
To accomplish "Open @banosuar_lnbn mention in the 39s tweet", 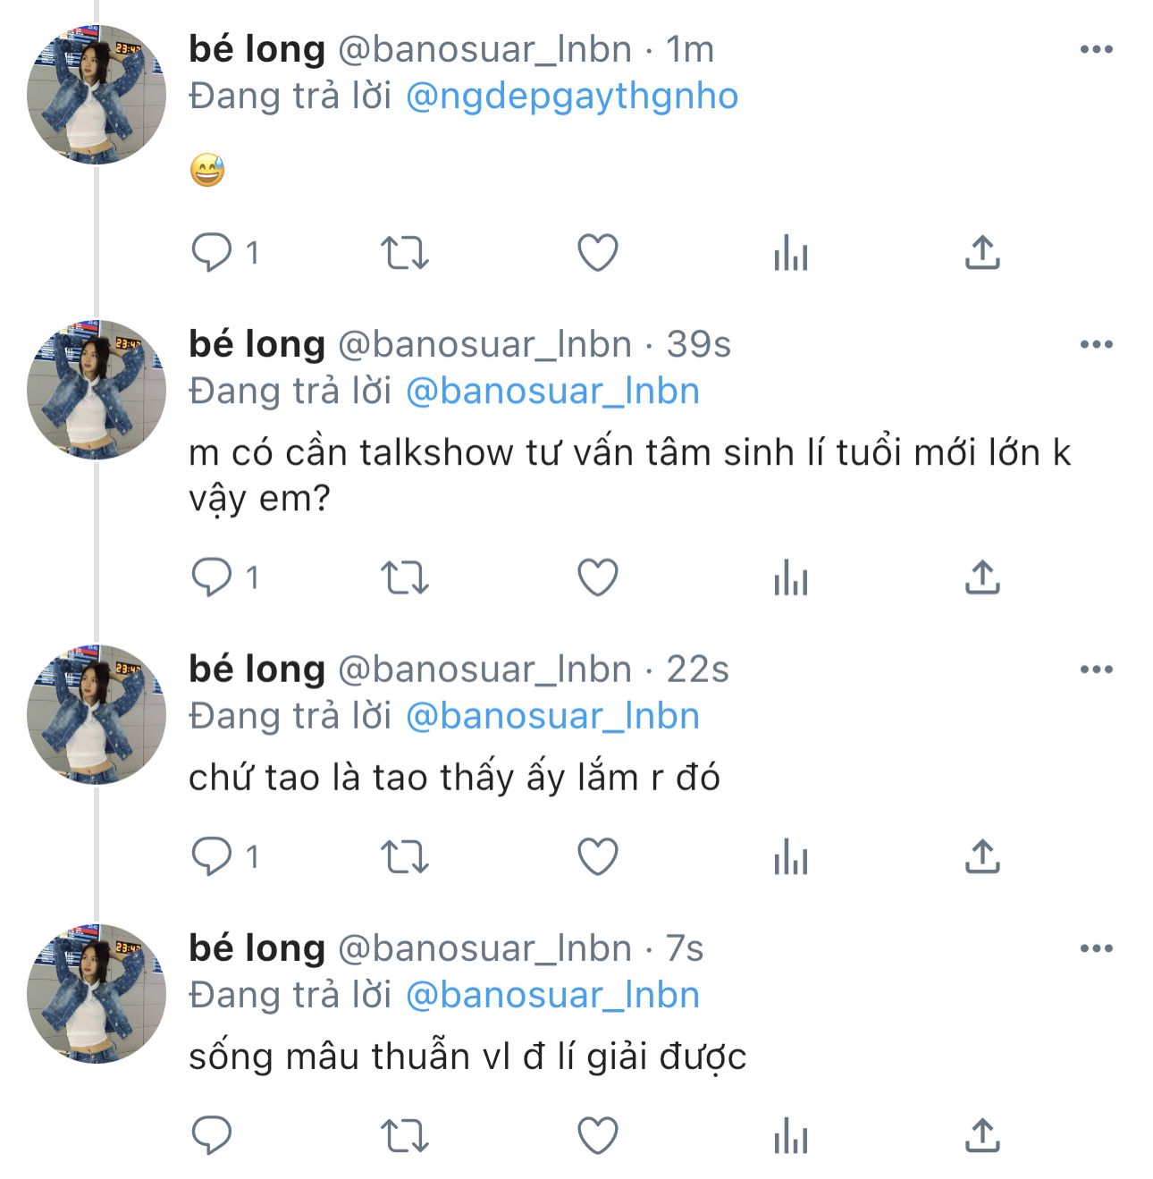I will click(x=552, y=392).
